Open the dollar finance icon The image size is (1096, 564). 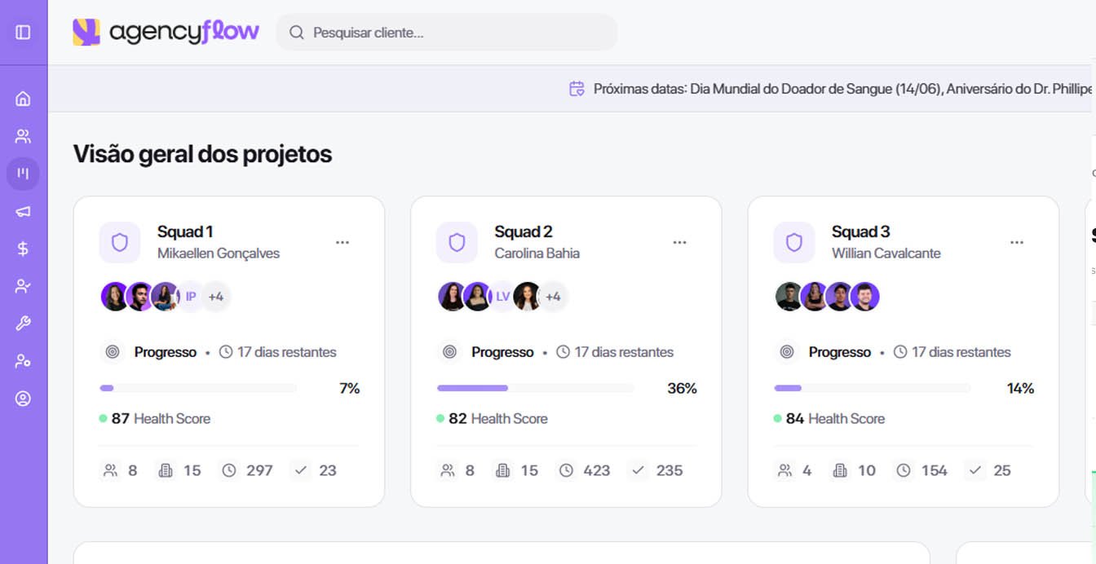pyautogui.click(x=23, y=249)
